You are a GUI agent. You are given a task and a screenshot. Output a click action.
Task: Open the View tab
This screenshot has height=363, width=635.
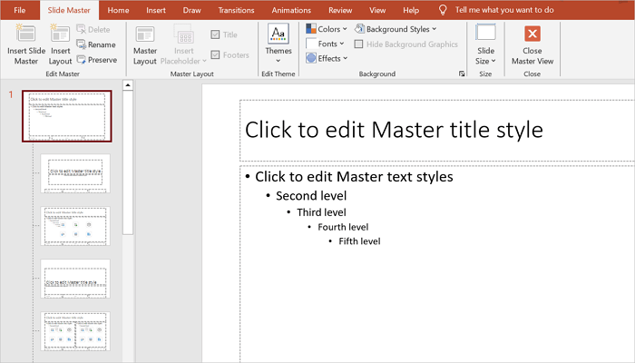[377, 10]
